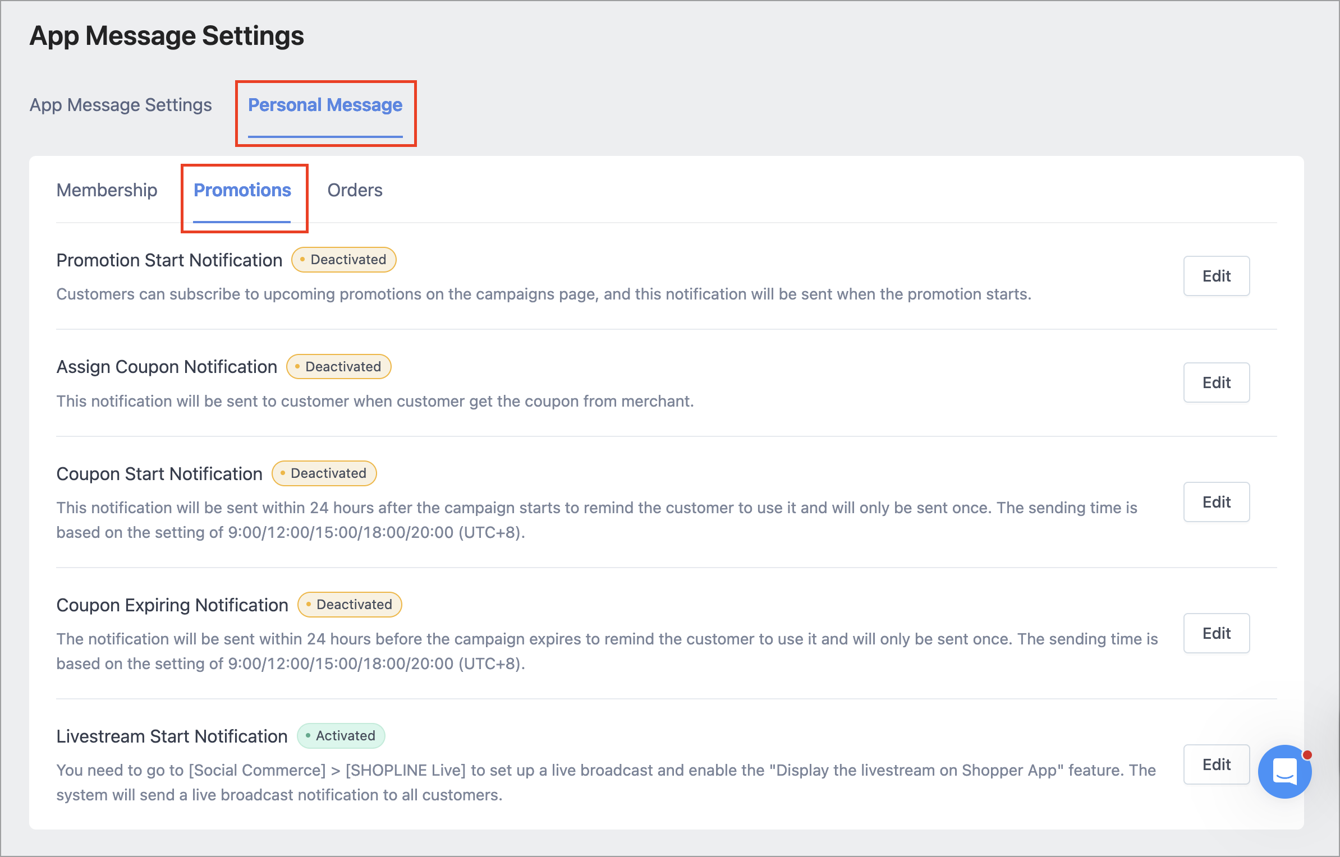The height and width of the screenshot is (857, 1340).
Task: Click description starting 'Customers can subscribe to upcoming'
Action: (x=544, y=294)
